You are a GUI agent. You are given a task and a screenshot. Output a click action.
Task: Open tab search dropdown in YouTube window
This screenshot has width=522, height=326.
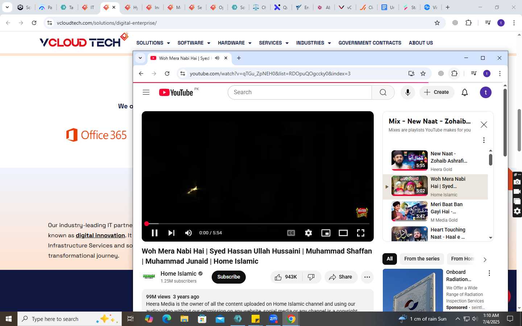click(x=140, y=58)
